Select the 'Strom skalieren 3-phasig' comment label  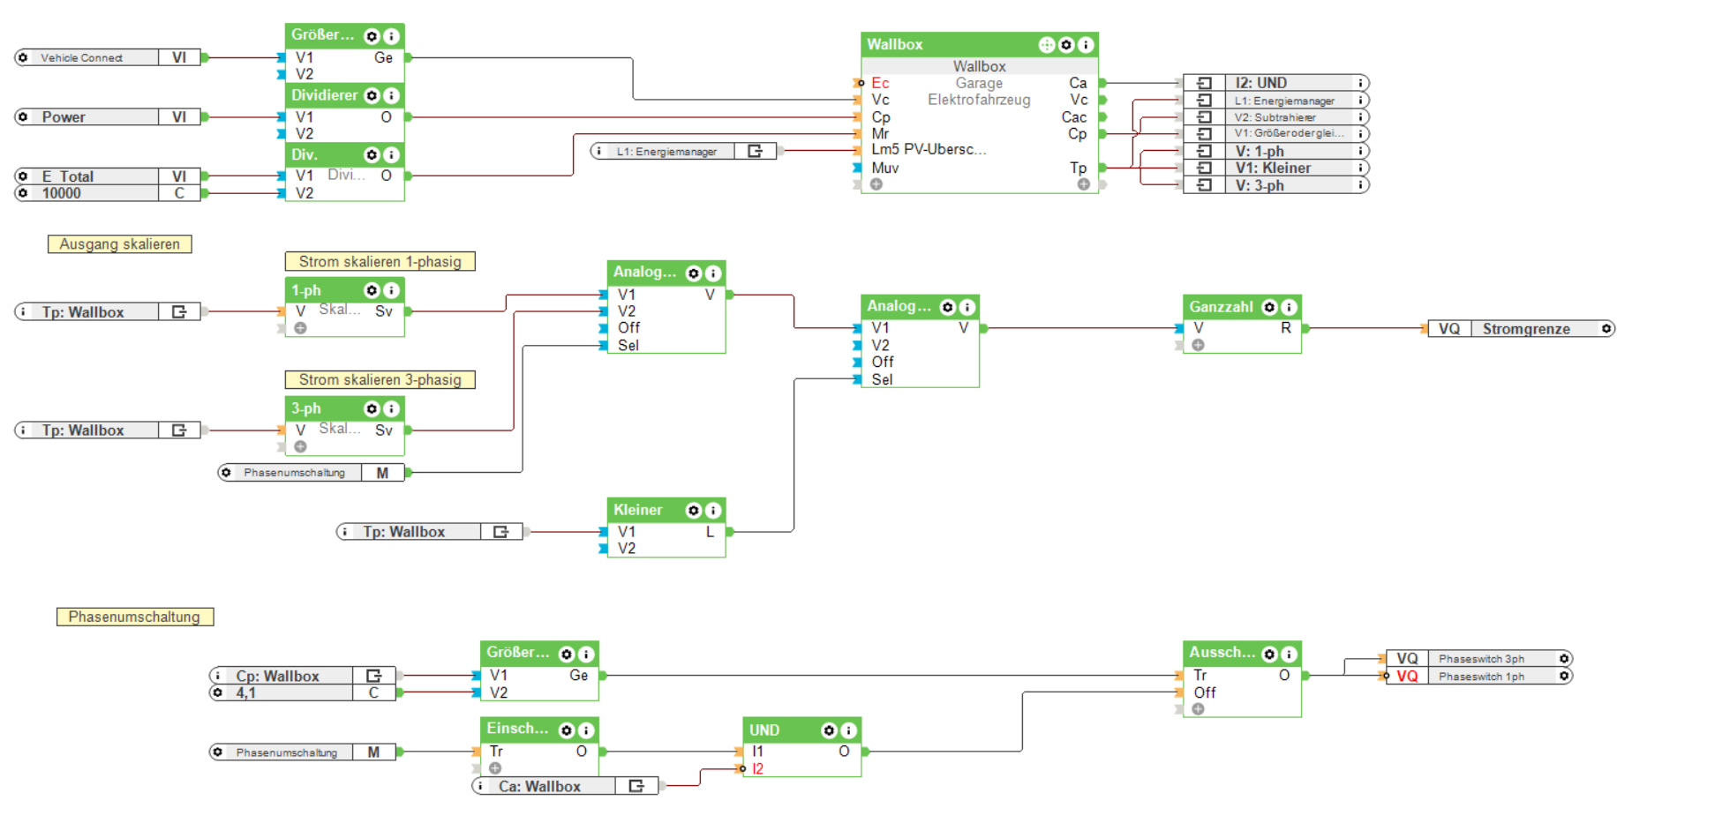(380, 379)
